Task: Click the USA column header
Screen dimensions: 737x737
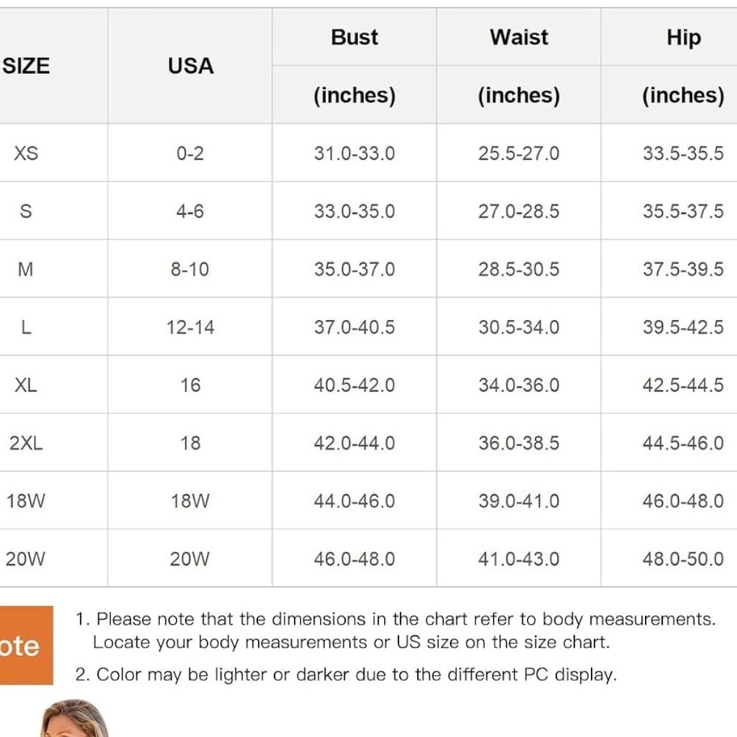Action: 190,66
